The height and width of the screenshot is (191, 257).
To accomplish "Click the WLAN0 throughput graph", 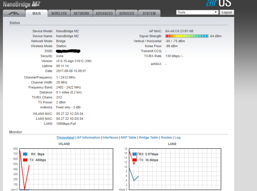I will pos(66,169).
